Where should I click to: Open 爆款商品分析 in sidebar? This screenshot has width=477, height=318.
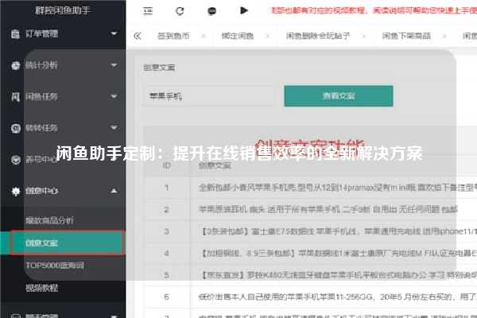click(49, 221)
